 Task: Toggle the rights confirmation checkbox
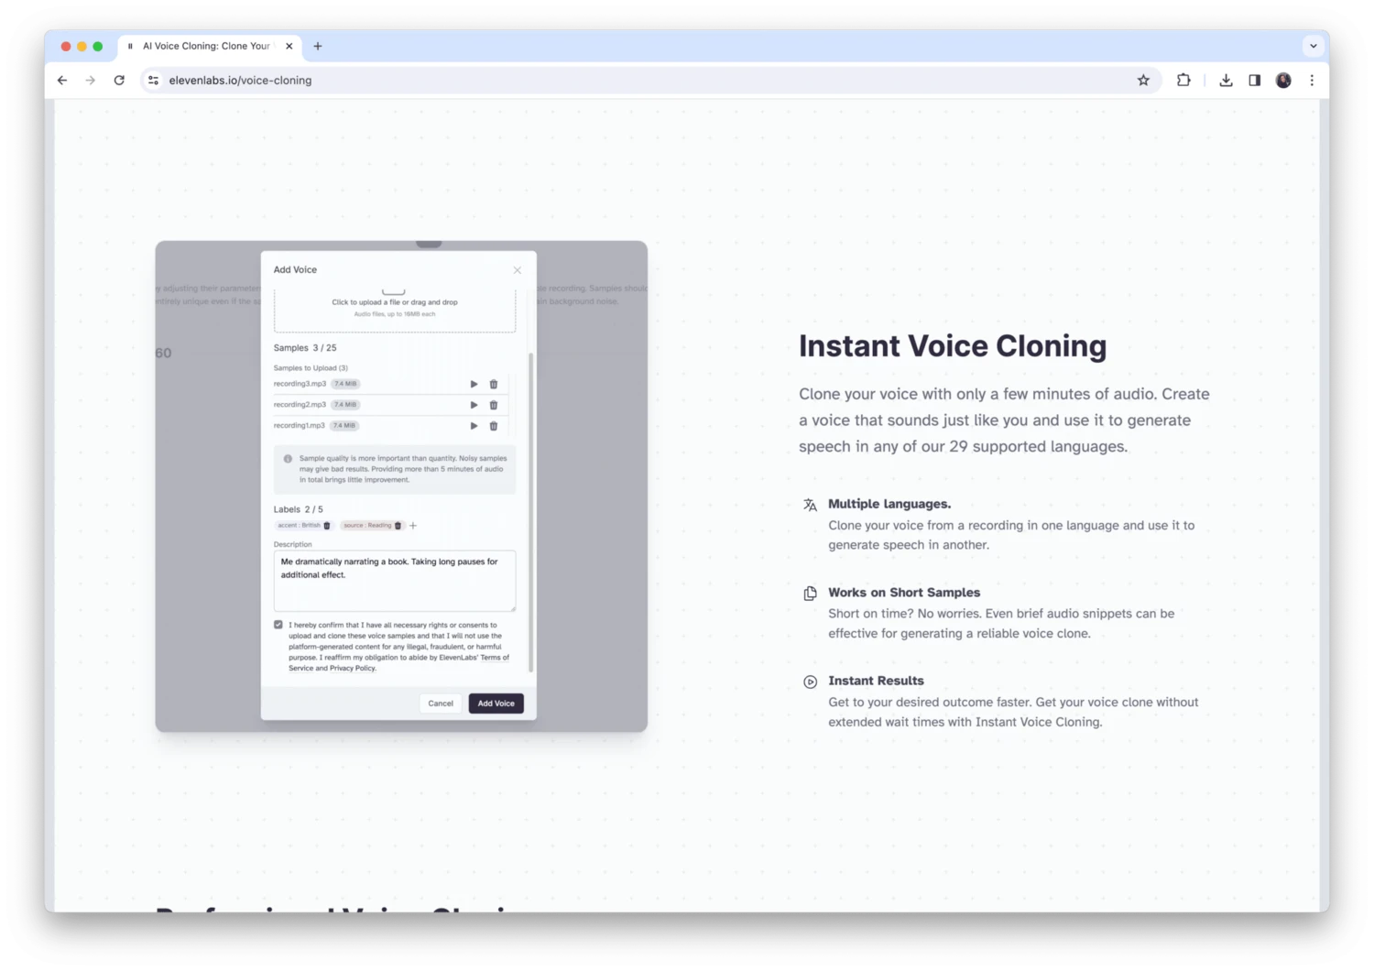[x=278, y=625]
